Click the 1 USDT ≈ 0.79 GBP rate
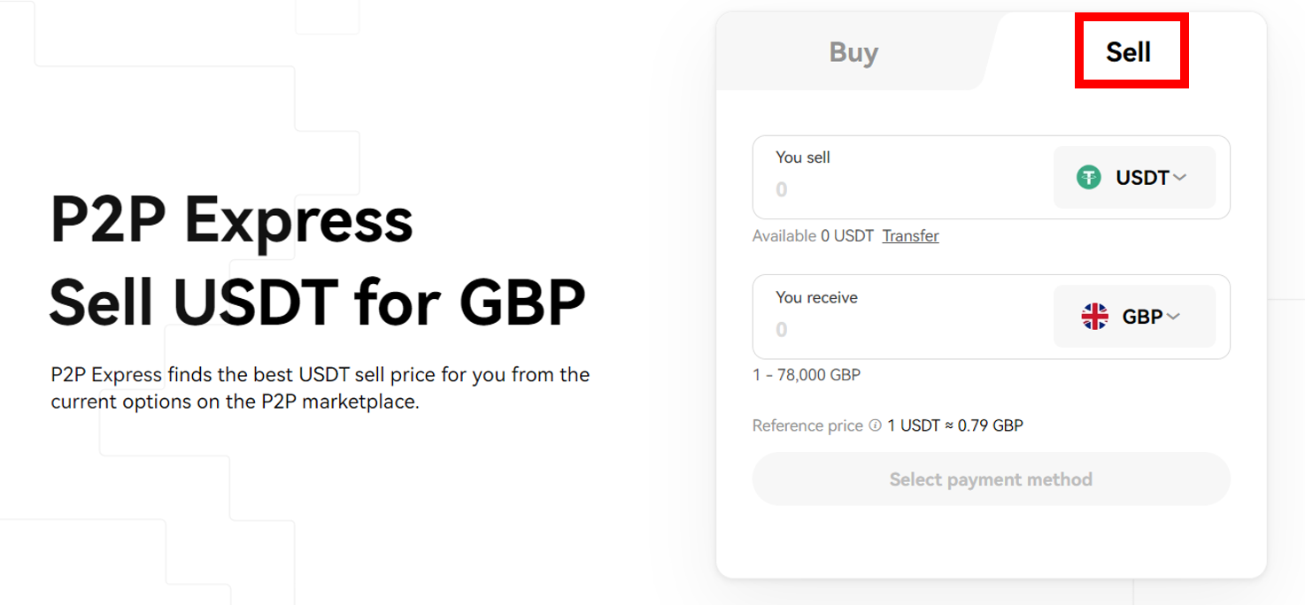Image resolution: width=1305 pixels, height=605 pixels. tap(955, 425)
